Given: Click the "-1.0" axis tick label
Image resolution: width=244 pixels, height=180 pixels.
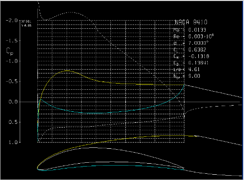Looking at the screenshot, I should coord(12,61).
